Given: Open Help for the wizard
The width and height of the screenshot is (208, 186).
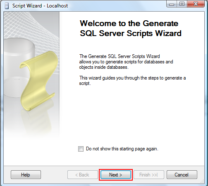Looking at the screenshot, I should tap(26, 175).
